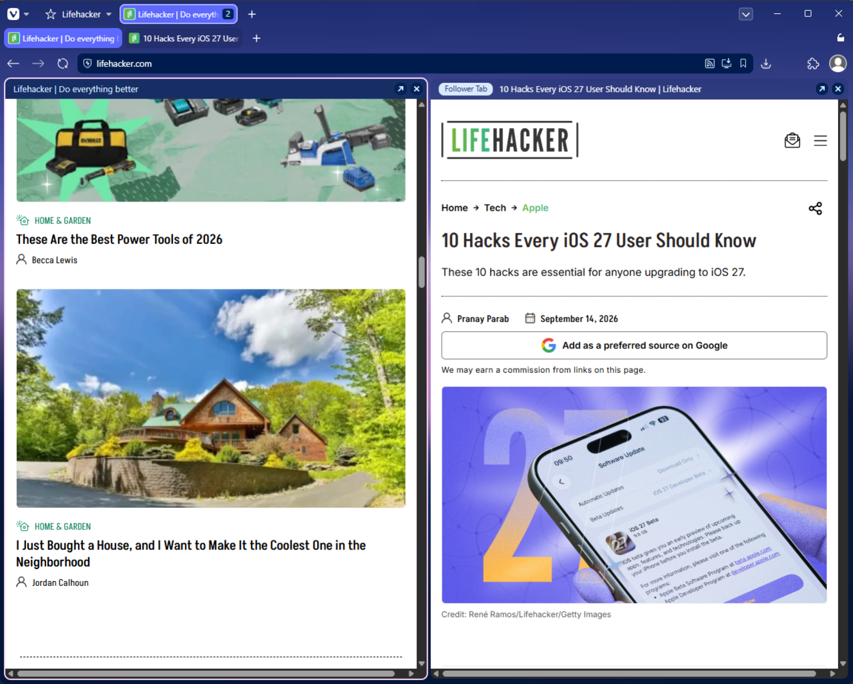Click HOME & GARDEN above power tools article

point(63,221)
